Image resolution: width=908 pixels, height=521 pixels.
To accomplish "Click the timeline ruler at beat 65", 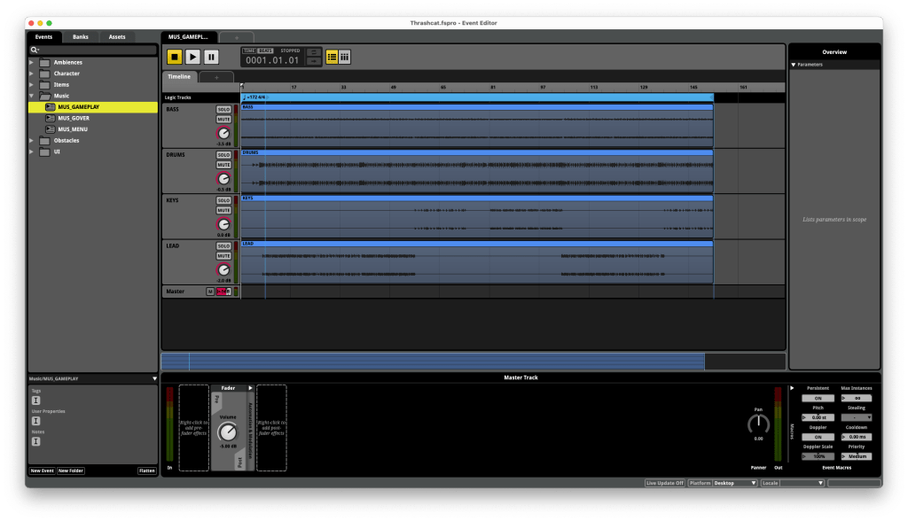I will coord(442,88).
